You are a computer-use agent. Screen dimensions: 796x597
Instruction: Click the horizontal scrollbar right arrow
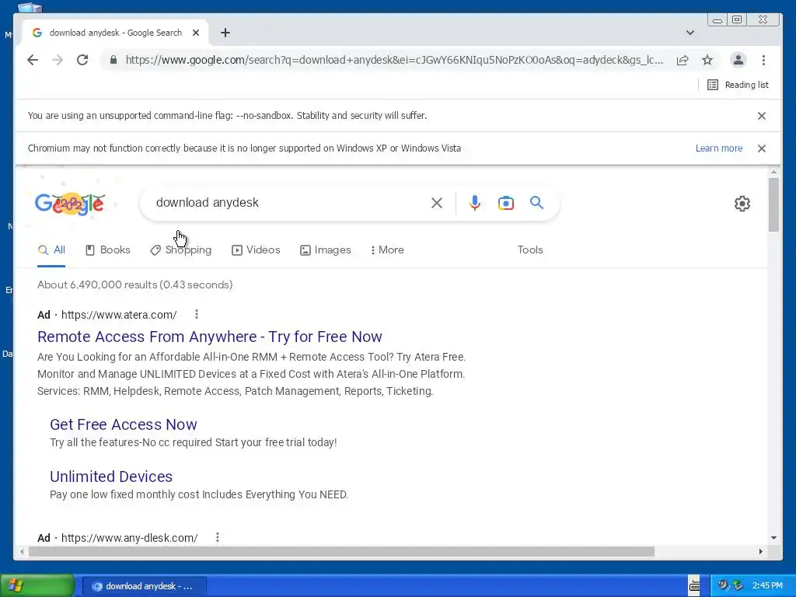[760, 551]
